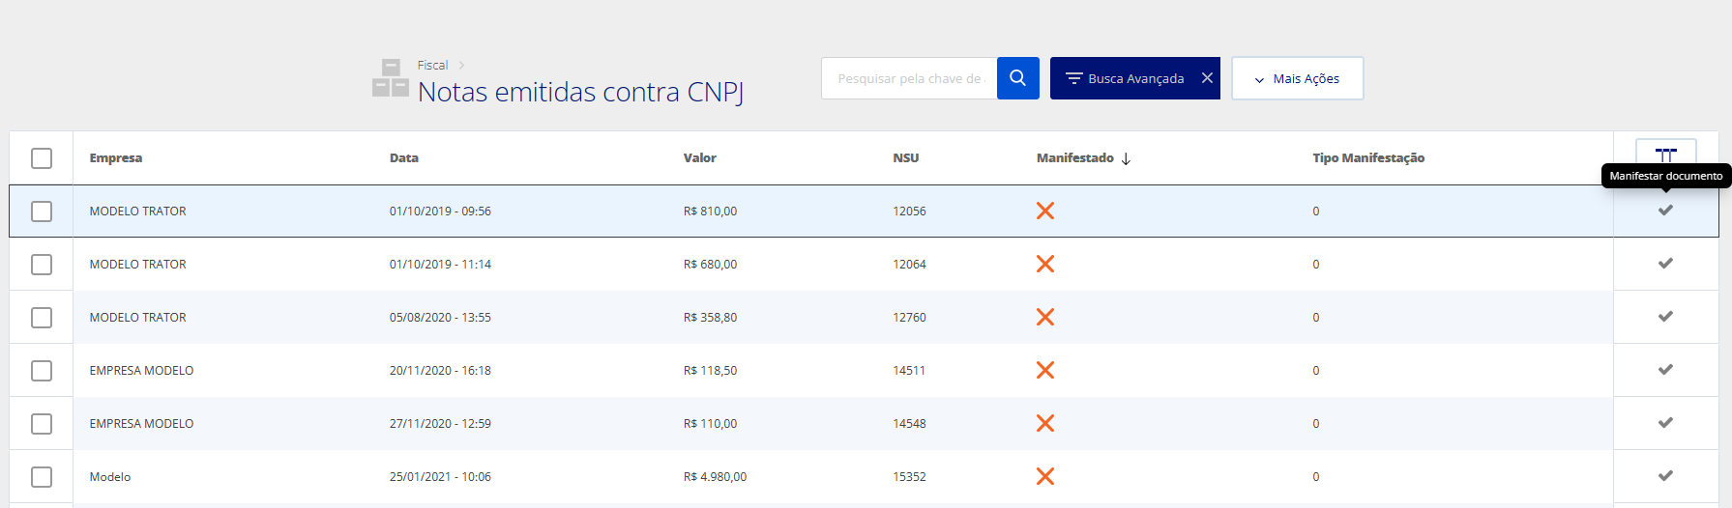Screen dimensions: 1732x508
Task: Toggle the select-all checkbox in header
Action: coord(42,158)
